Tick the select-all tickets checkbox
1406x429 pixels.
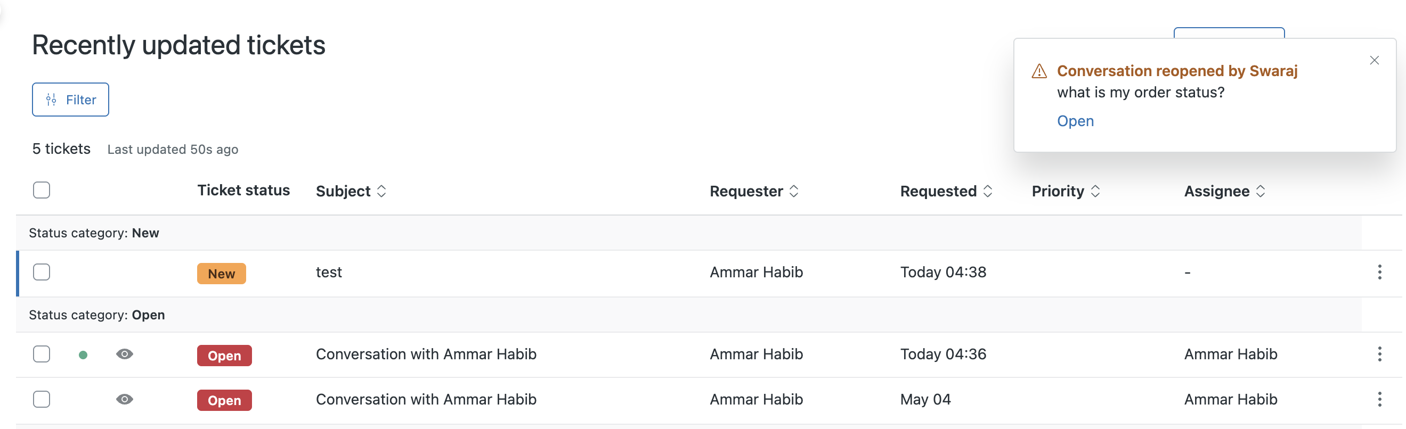pos(42,190)
